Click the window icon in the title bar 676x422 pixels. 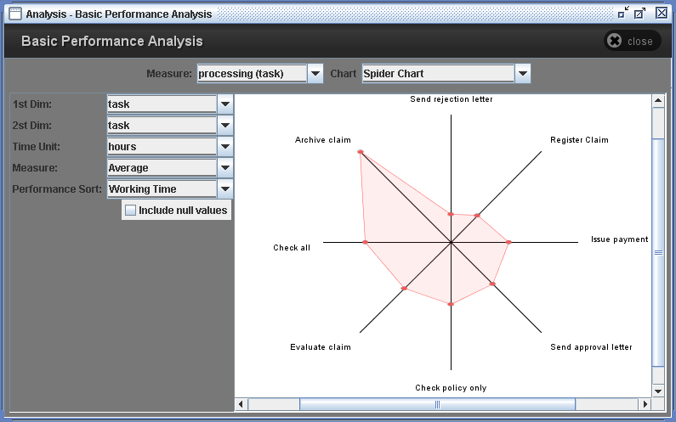point(14,14)
